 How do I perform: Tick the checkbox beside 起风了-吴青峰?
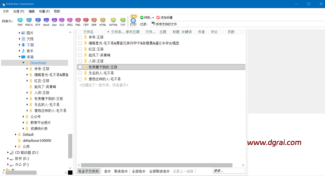[80, 55]
